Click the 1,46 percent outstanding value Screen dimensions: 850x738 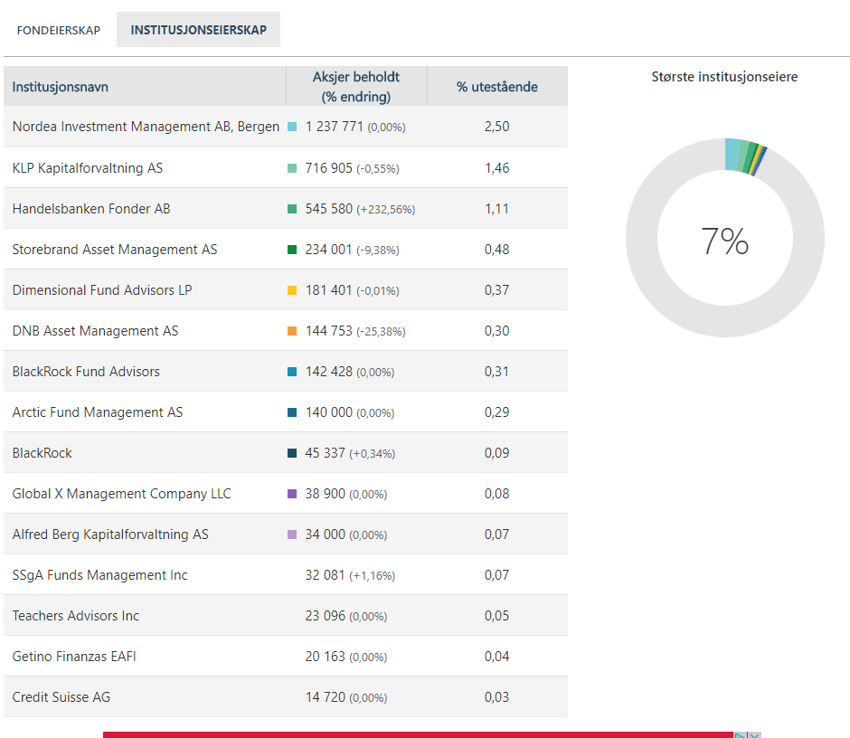[x=497, y=168]
